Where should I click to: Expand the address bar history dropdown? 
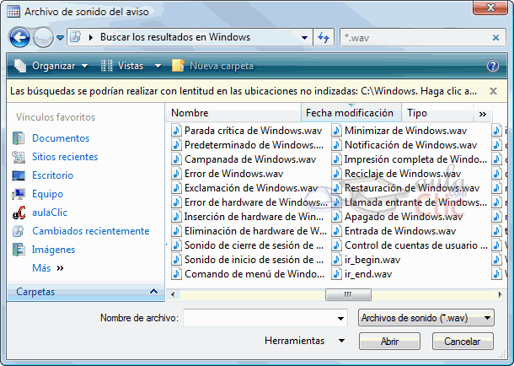(x=304, y=37)
